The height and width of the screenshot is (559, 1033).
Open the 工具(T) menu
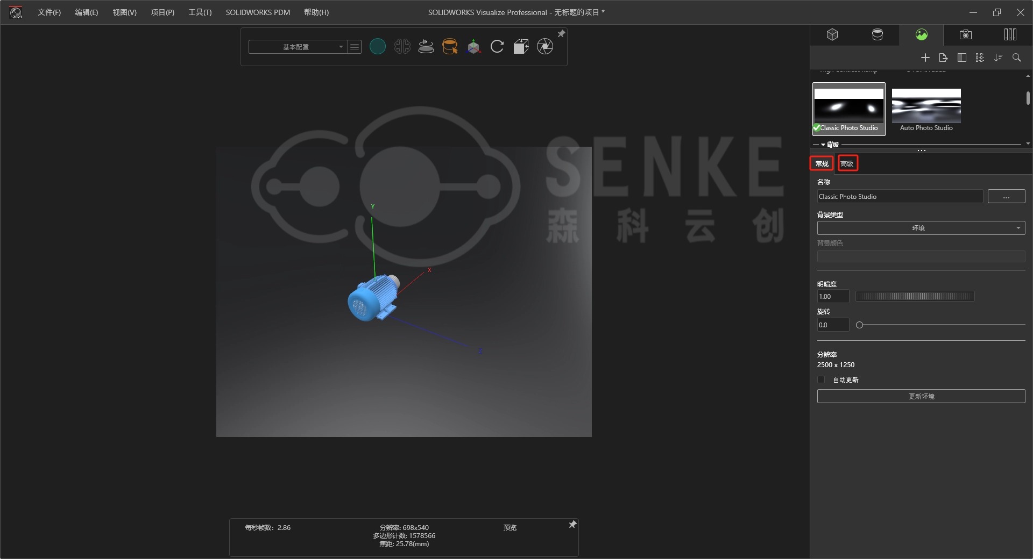pos(200,12)
